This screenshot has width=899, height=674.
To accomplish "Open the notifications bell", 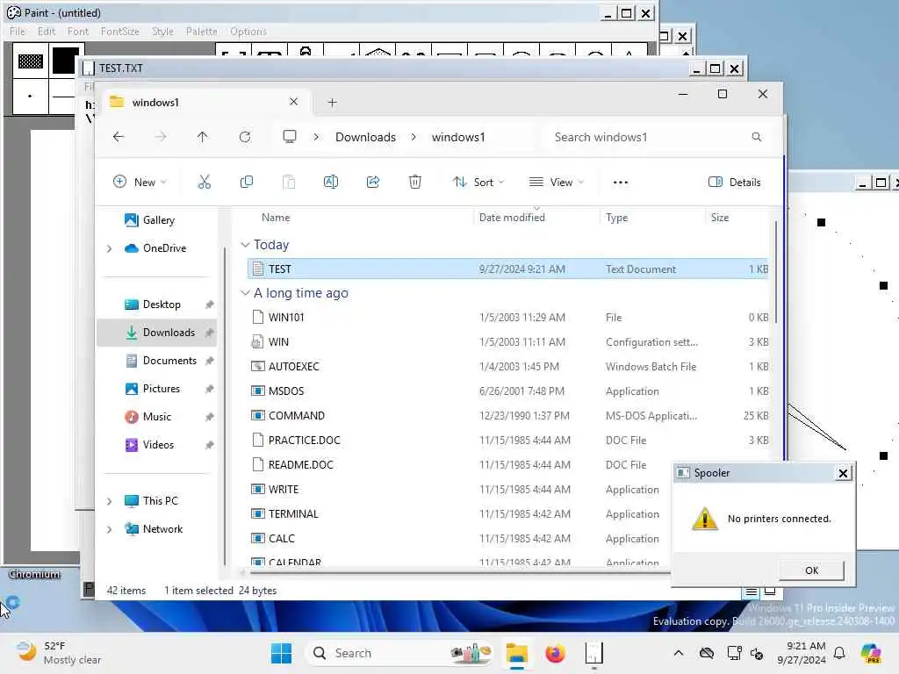I will (x=839, y=653).
